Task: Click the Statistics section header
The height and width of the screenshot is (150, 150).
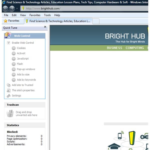Action: click(x=25, y=125)
